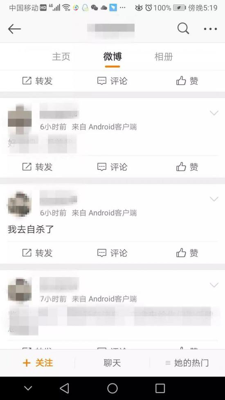Open search with the magnifier icon
The image size is (225, 400).
click(183, 28)
